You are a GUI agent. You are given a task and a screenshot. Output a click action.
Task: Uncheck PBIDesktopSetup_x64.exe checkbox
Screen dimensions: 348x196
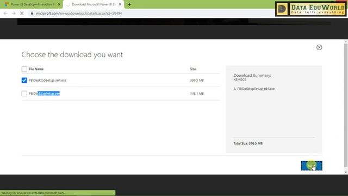click(x=24, y=80)
